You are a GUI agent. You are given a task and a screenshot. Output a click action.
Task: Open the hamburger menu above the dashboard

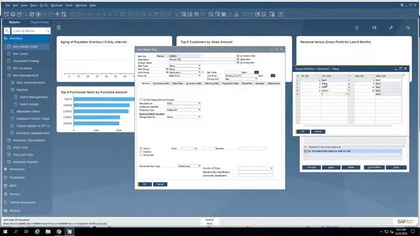[x=58, y=28]
